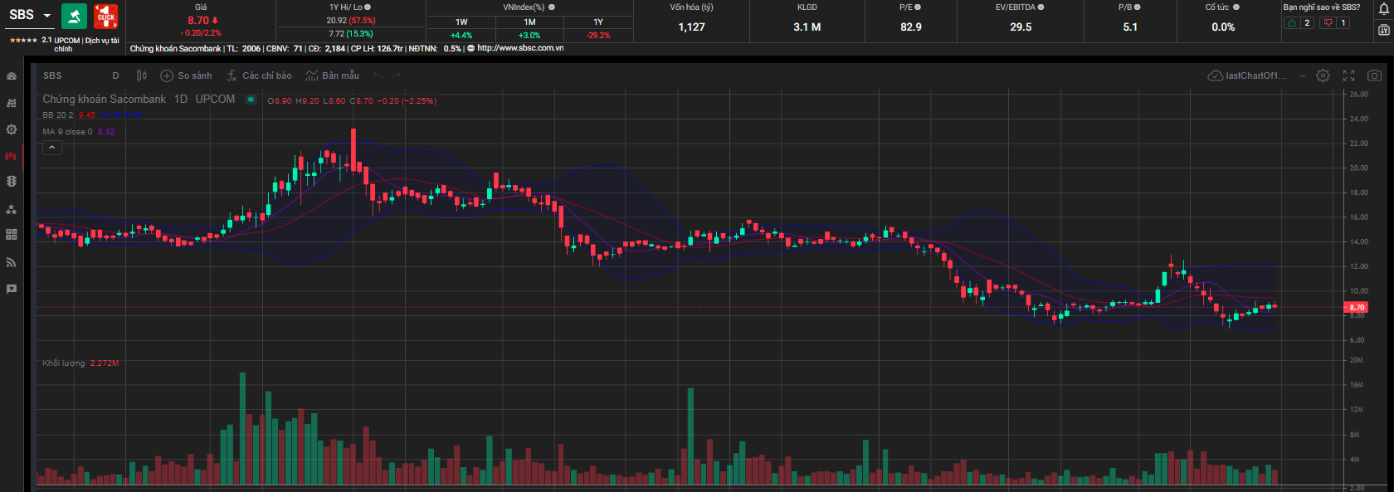Open the traffic light sidebar icon
The width and height of the screenshot is (1394, 492).
point(12,181)
